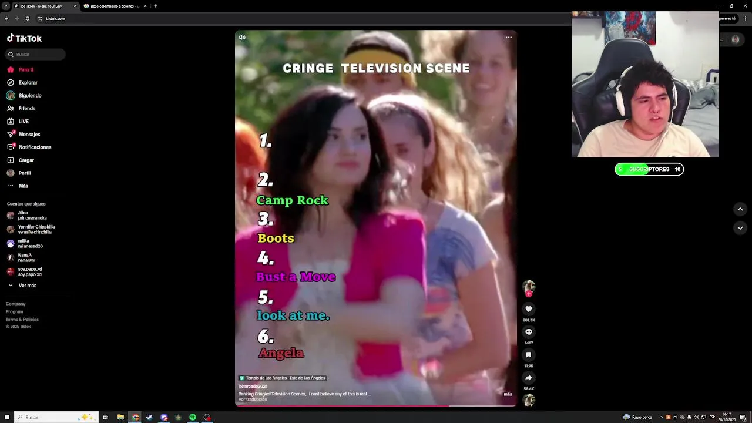Click the browser forward arrow
Viewport: 752px width, 423px height.
pos(16,18)
